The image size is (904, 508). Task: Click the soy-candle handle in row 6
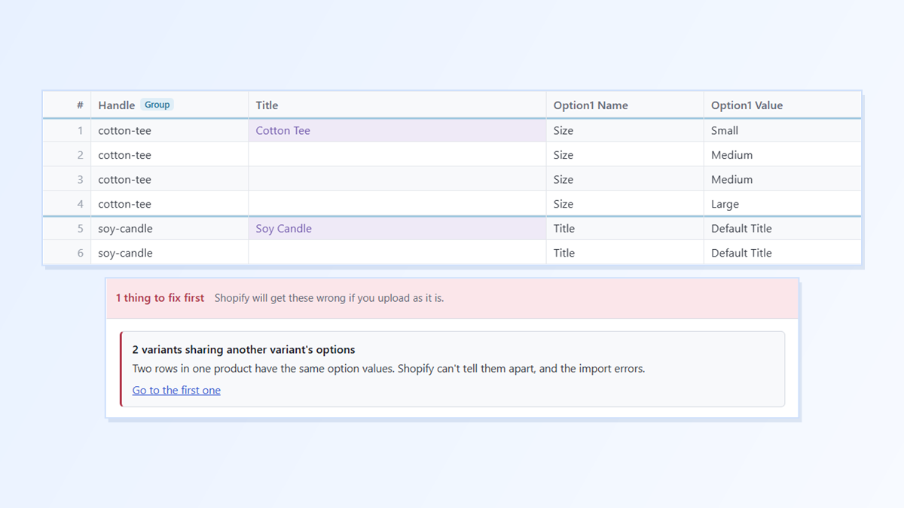click(x=169, y=253)
